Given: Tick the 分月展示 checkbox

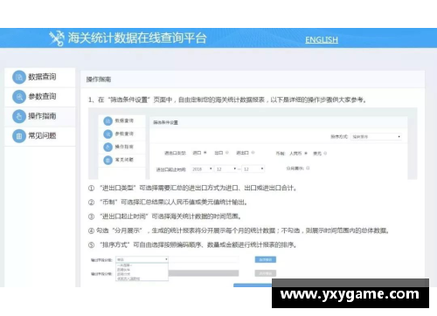Looking at the screenshot, I should 308,168.
